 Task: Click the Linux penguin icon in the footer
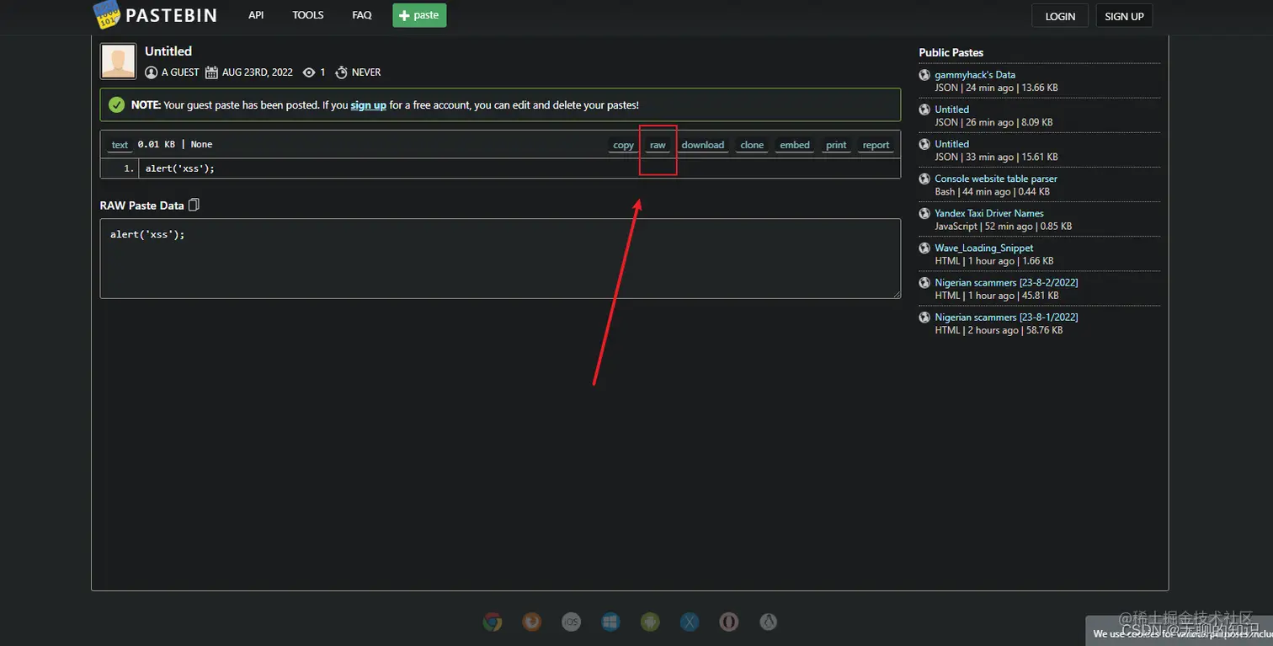(768, 622)
